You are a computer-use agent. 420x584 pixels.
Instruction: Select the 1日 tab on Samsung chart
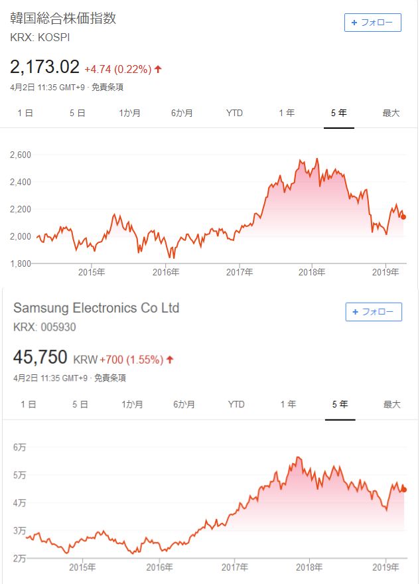coord(28,404)
